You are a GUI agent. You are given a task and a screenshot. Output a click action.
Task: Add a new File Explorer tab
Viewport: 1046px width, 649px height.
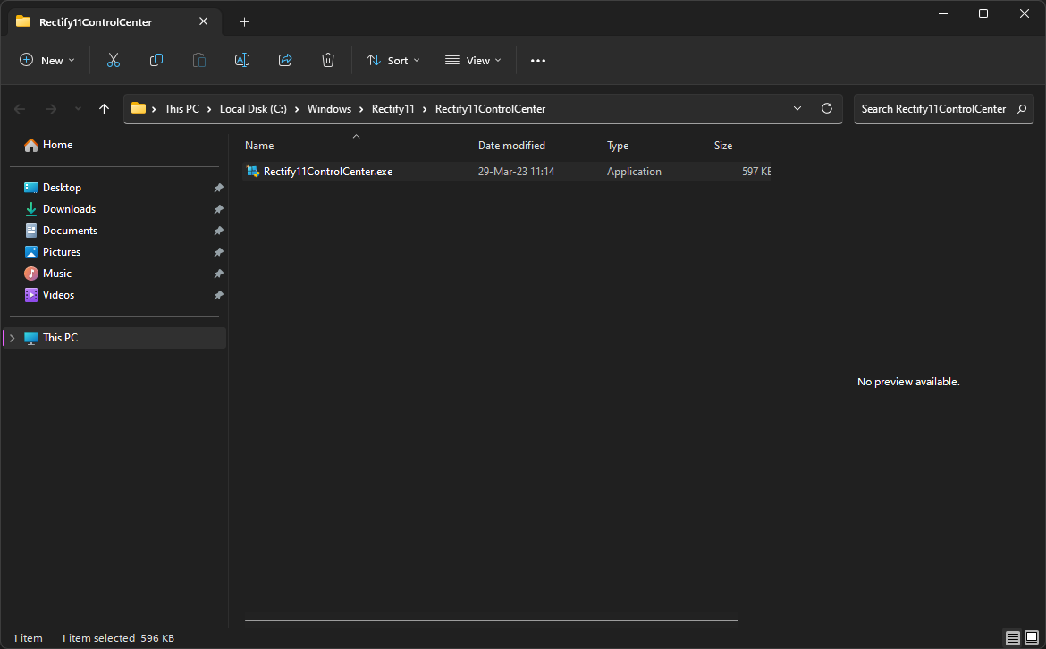[244, 22]
